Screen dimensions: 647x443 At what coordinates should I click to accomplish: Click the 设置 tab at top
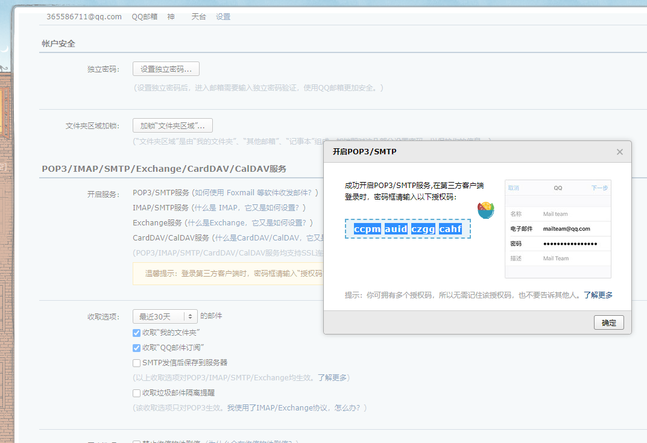[x=223, y=17]
